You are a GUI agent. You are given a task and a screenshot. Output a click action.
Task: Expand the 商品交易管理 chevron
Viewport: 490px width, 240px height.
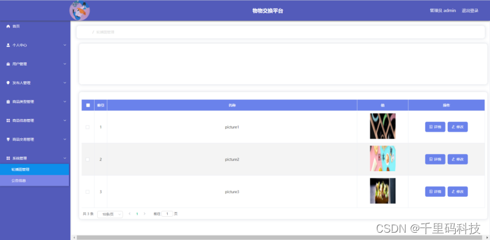tap(65, 139)
